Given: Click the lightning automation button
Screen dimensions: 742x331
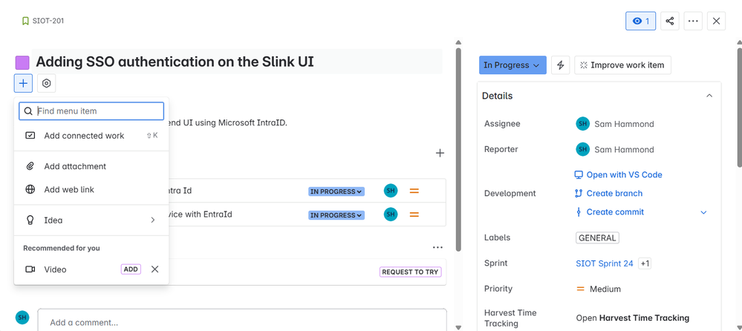Looking at the screenshot, I should pos(561,65).
